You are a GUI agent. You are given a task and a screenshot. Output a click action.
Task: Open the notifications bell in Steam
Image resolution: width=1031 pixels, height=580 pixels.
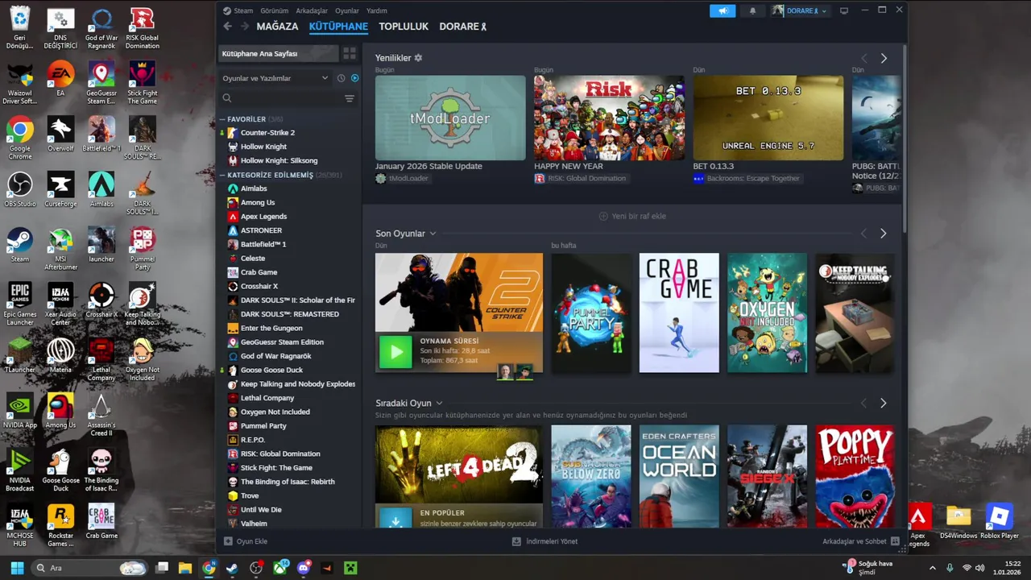tap(752, 10)
